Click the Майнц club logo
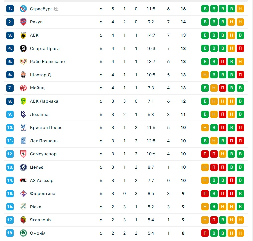 pos(23,88)
